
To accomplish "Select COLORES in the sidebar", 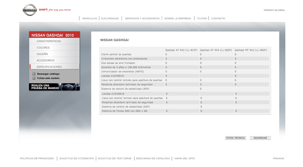I will point(54,47).
